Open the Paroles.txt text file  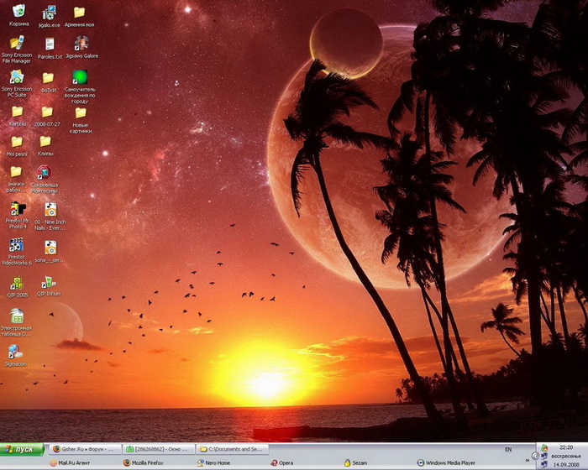(50, 44)
